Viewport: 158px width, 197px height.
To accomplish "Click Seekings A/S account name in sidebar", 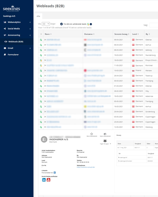I will 9,16.
